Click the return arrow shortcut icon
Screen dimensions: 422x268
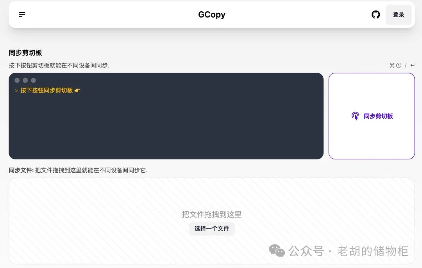[412, 65]
